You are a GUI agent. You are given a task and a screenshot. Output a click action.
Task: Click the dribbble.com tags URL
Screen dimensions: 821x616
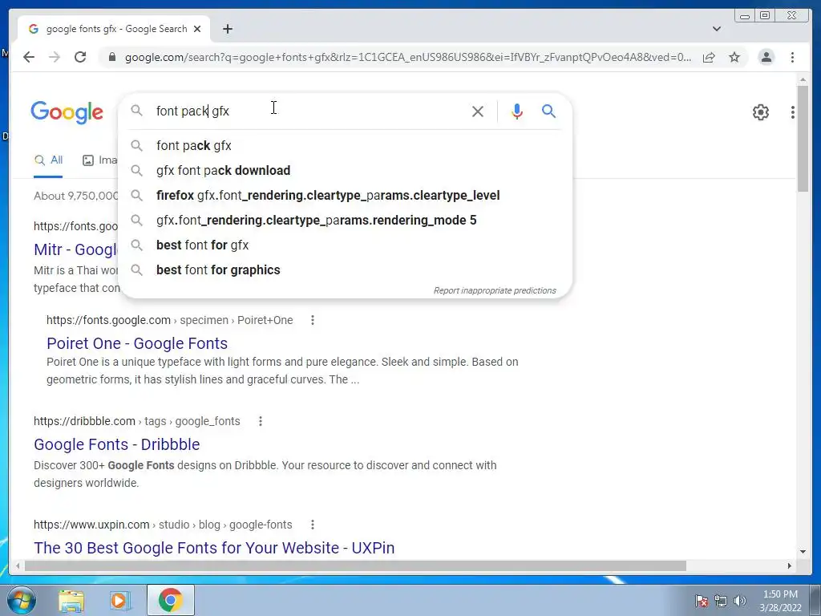136,421
